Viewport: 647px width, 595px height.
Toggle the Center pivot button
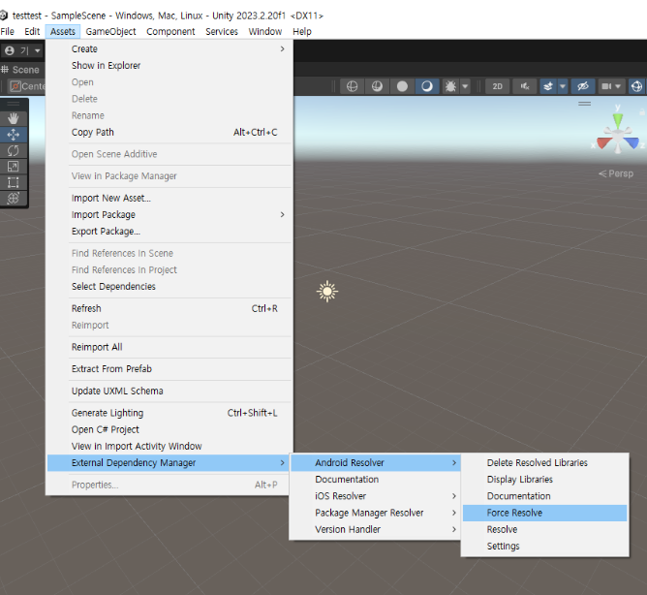[x=27, y=86]
